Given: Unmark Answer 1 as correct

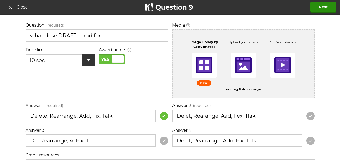Looking at the screenshot, I should pos(164,116).
